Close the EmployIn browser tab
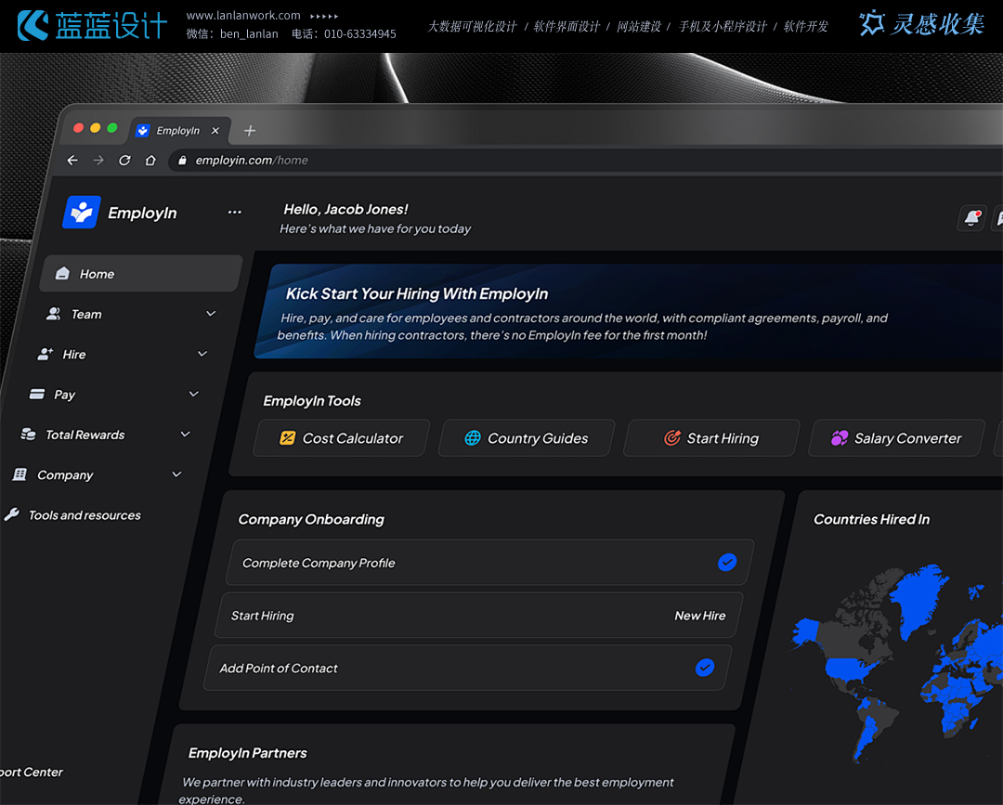This screenshot has width=1003, height=805. coord(215,131)
